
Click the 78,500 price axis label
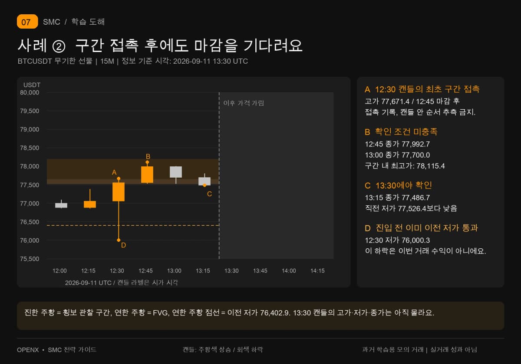30,148
